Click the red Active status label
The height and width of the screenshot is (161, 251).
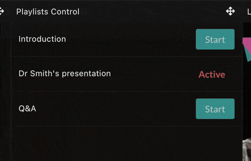[212, 74]
